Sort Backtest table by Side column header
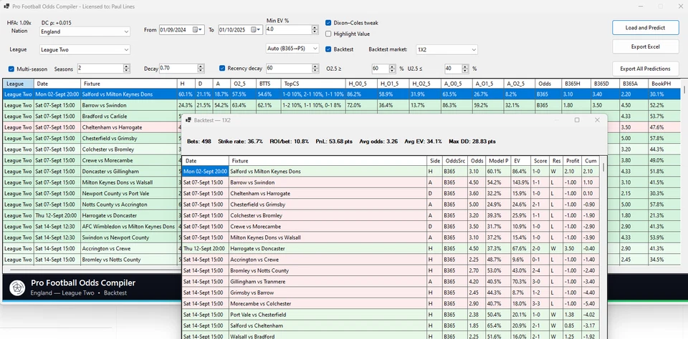Screen dimensions: 688x339 [x=434, y=161]
